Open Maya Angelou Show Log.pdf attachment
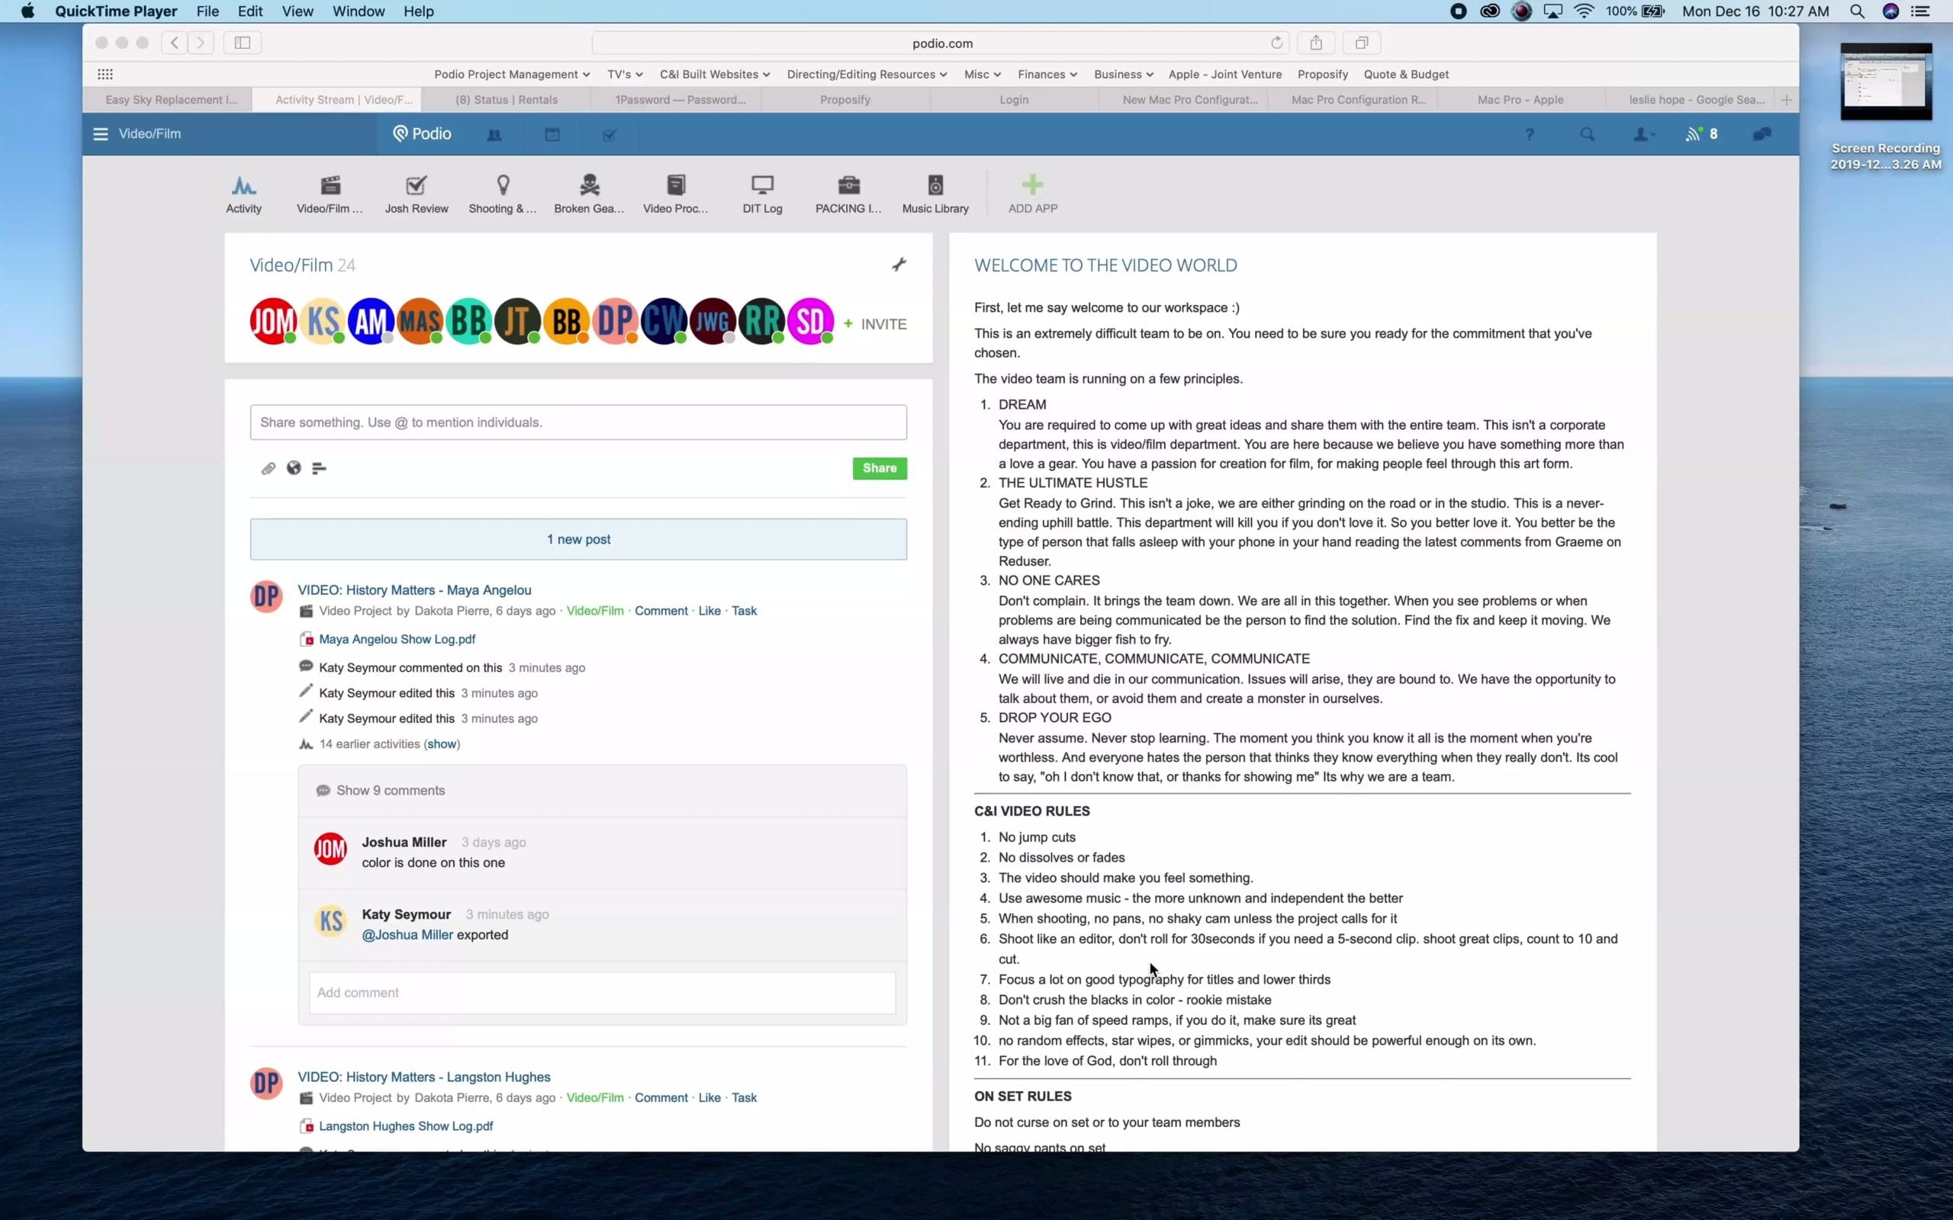The width and height of the screenshot is (1953, 1220). click(x=397, y=638)
